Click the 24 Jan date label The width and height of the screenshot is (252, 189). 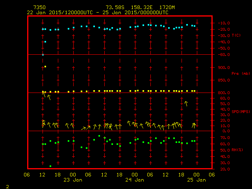click(x=135, y=180)
